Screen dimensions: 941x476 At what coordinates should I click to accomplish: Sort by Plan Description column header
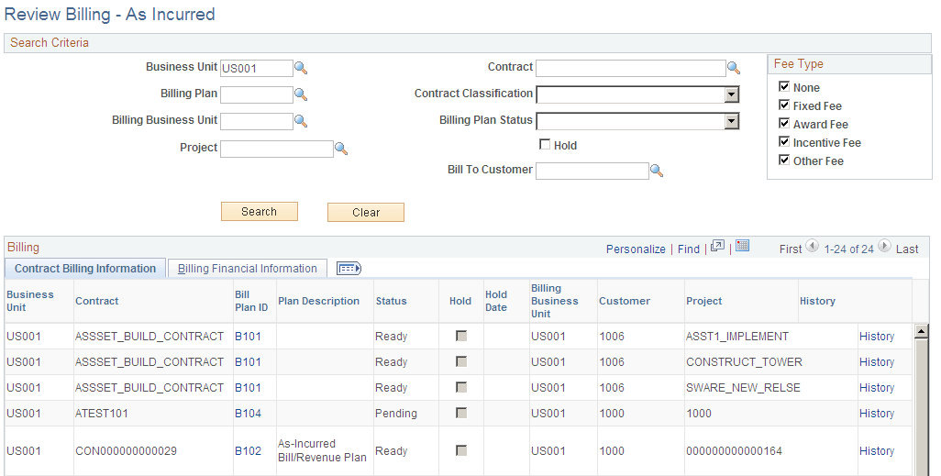point(318,301)
